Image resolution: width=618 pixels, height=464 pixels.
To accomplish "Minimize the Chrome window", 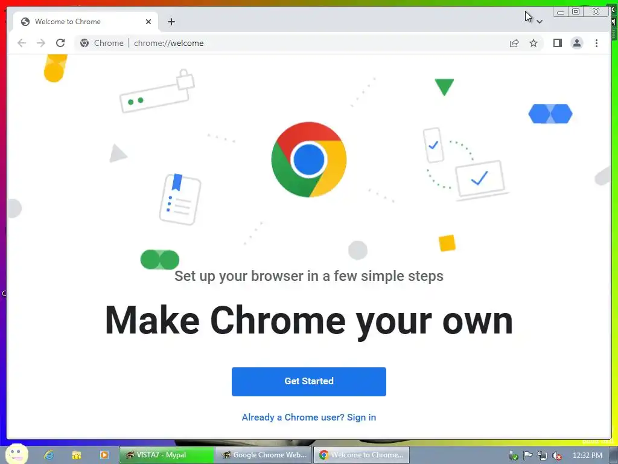I will point(561,12).
